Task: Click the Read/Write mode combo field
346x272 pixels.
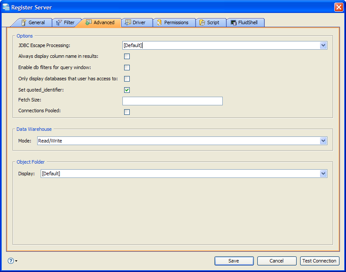Action: tap(182, 141)
